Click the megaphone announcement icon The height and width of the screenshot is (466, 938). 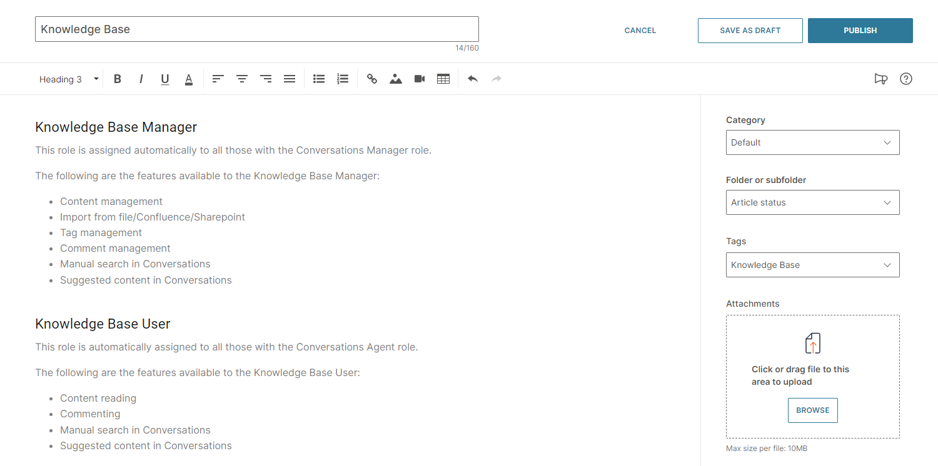(881, 79)
